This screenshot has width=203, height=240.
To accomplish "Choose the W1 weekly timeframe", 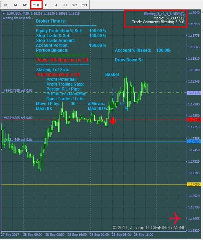I will pyautogui.click(x=75, y=5).
